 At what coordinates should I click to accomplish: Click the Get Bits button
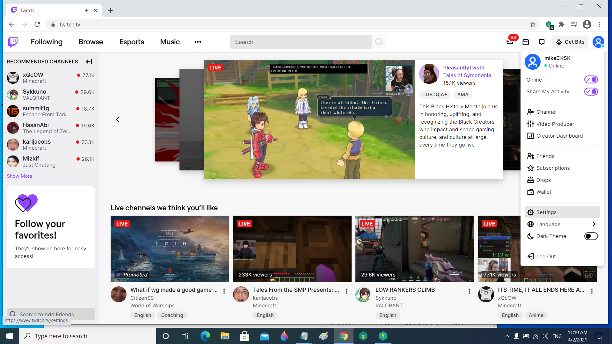point(570,42)
